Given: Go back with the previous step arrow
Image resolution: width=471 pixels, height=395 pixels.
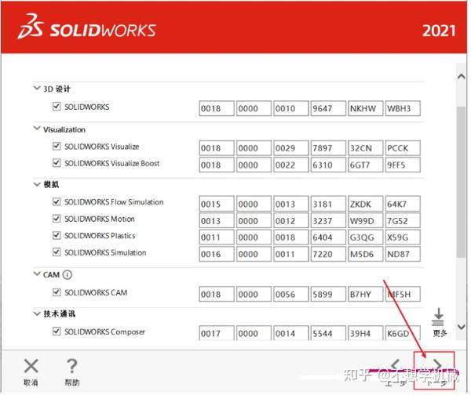Looking at the screenshot, I should click(x=396, y=364).
